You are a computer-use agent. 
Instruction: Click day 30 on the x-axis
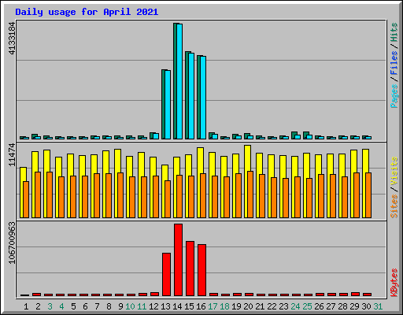point(366,306)
